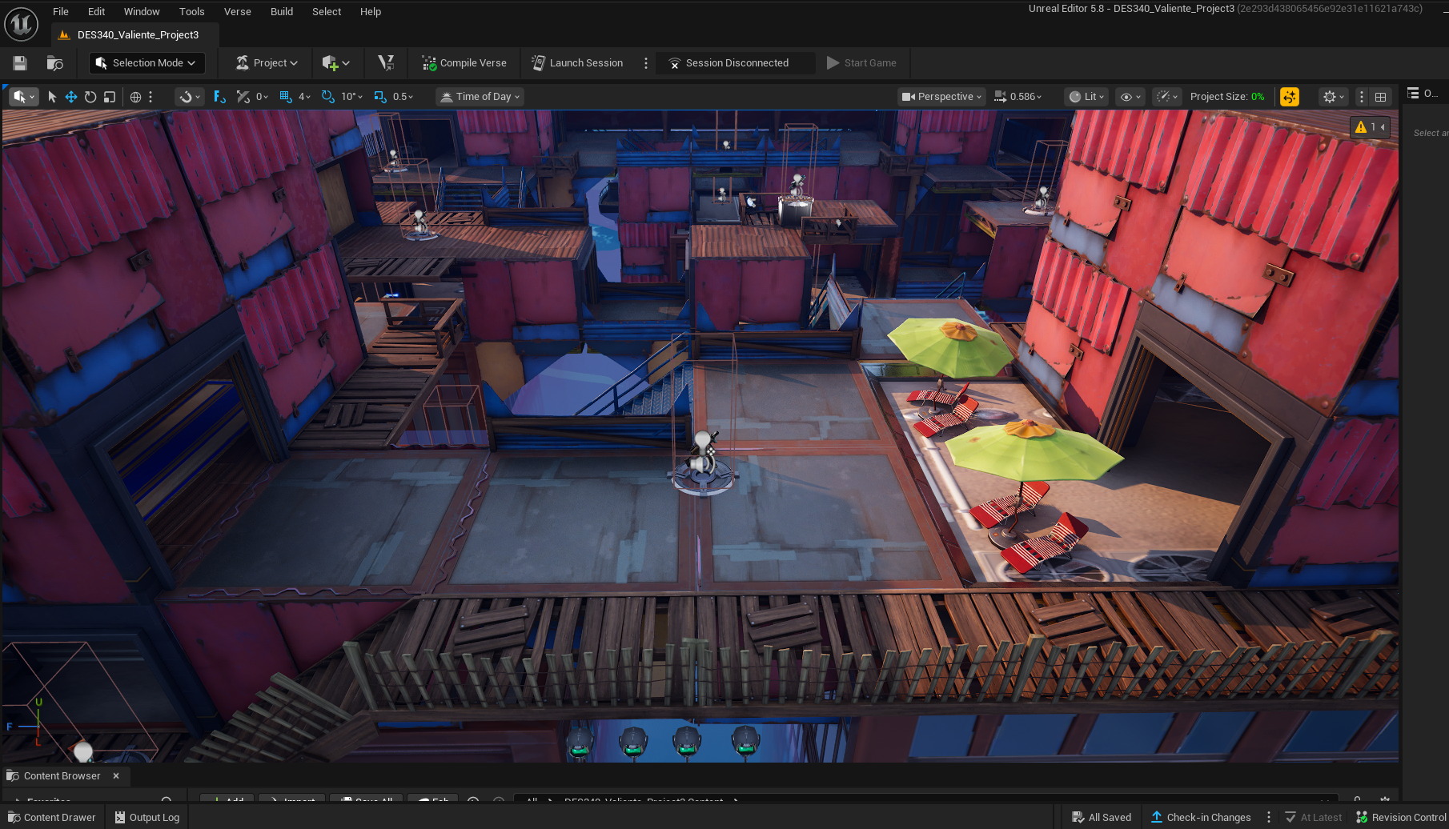Open viewport options three-dot menu
1449x829 pixels.
pos(1362,97)
